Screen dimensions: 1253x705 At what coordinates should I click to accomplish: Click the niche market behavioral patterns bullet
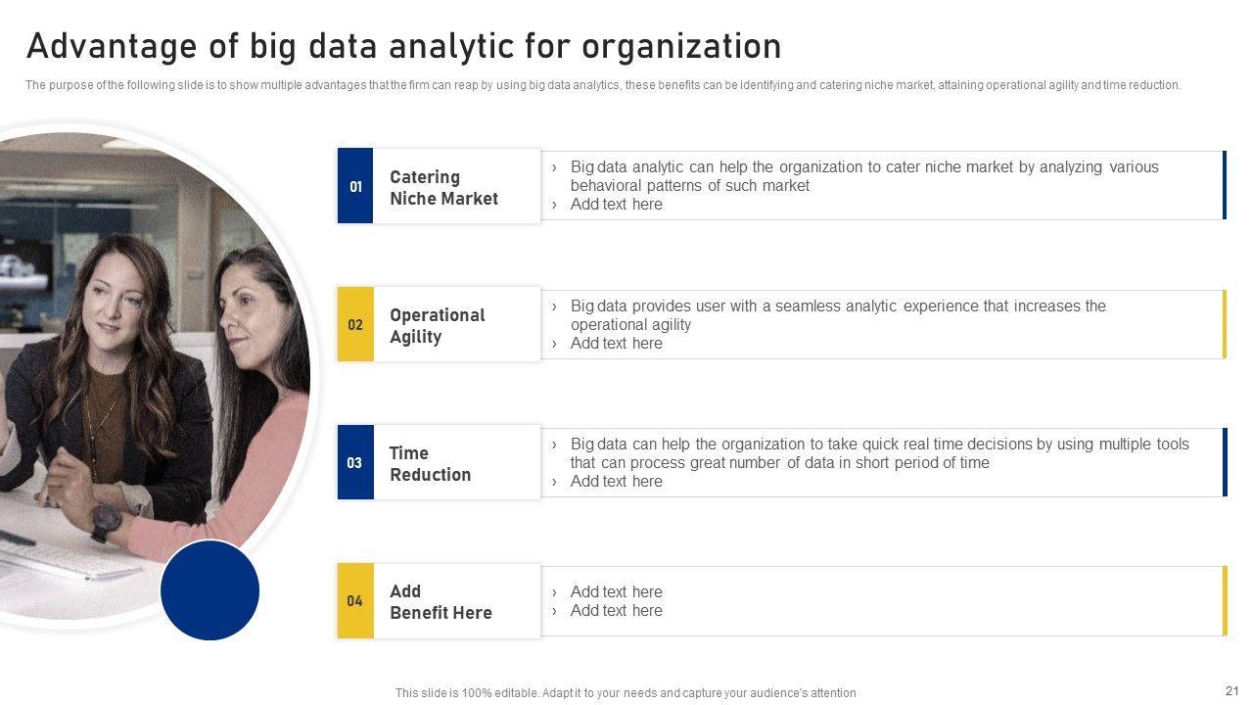pos(863,176)
